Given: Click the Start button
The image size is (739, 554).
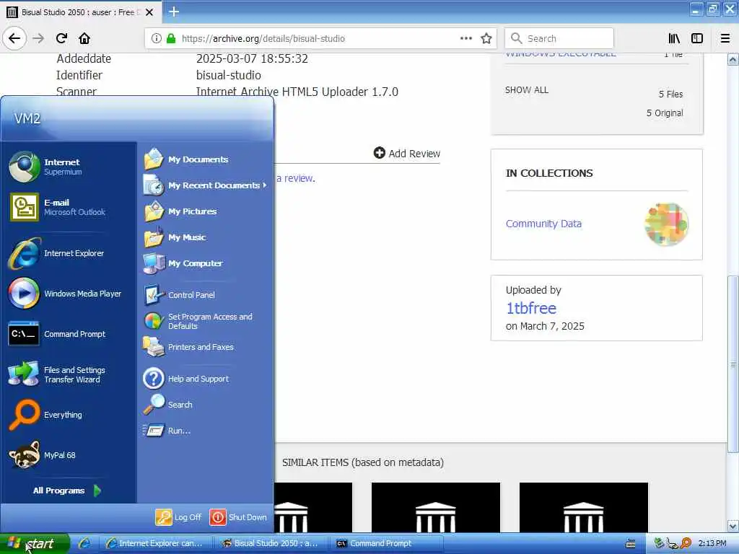Looking at the screenshot, I should point(35,544).
